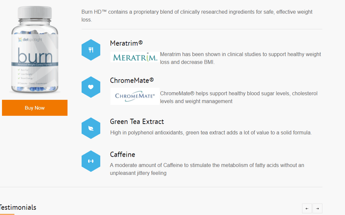Click the Meratrim clinical studies description text
This screenshot has height=215, width=345.
pyautogui.click(x=240, y=58)
